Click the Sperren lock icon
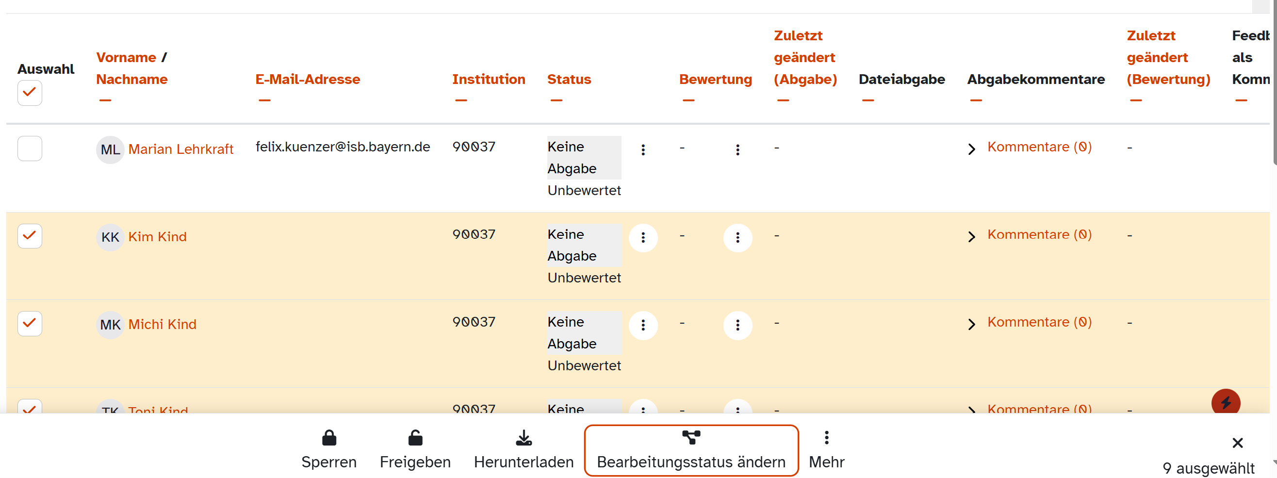 [329, 438]
